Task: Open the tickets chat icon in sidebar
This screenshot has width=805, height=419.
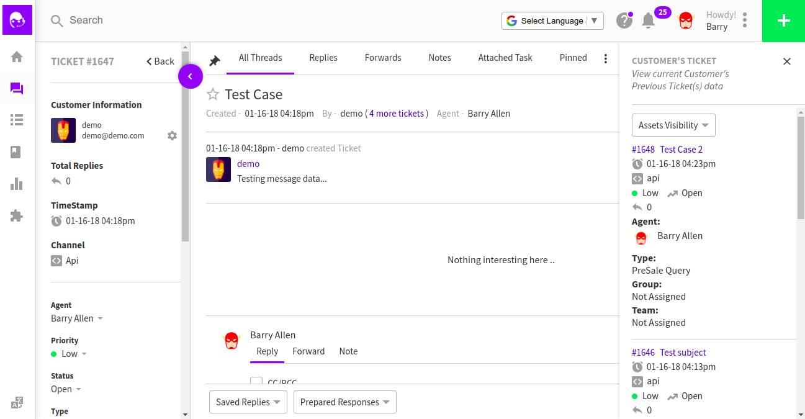Action: 17,89
